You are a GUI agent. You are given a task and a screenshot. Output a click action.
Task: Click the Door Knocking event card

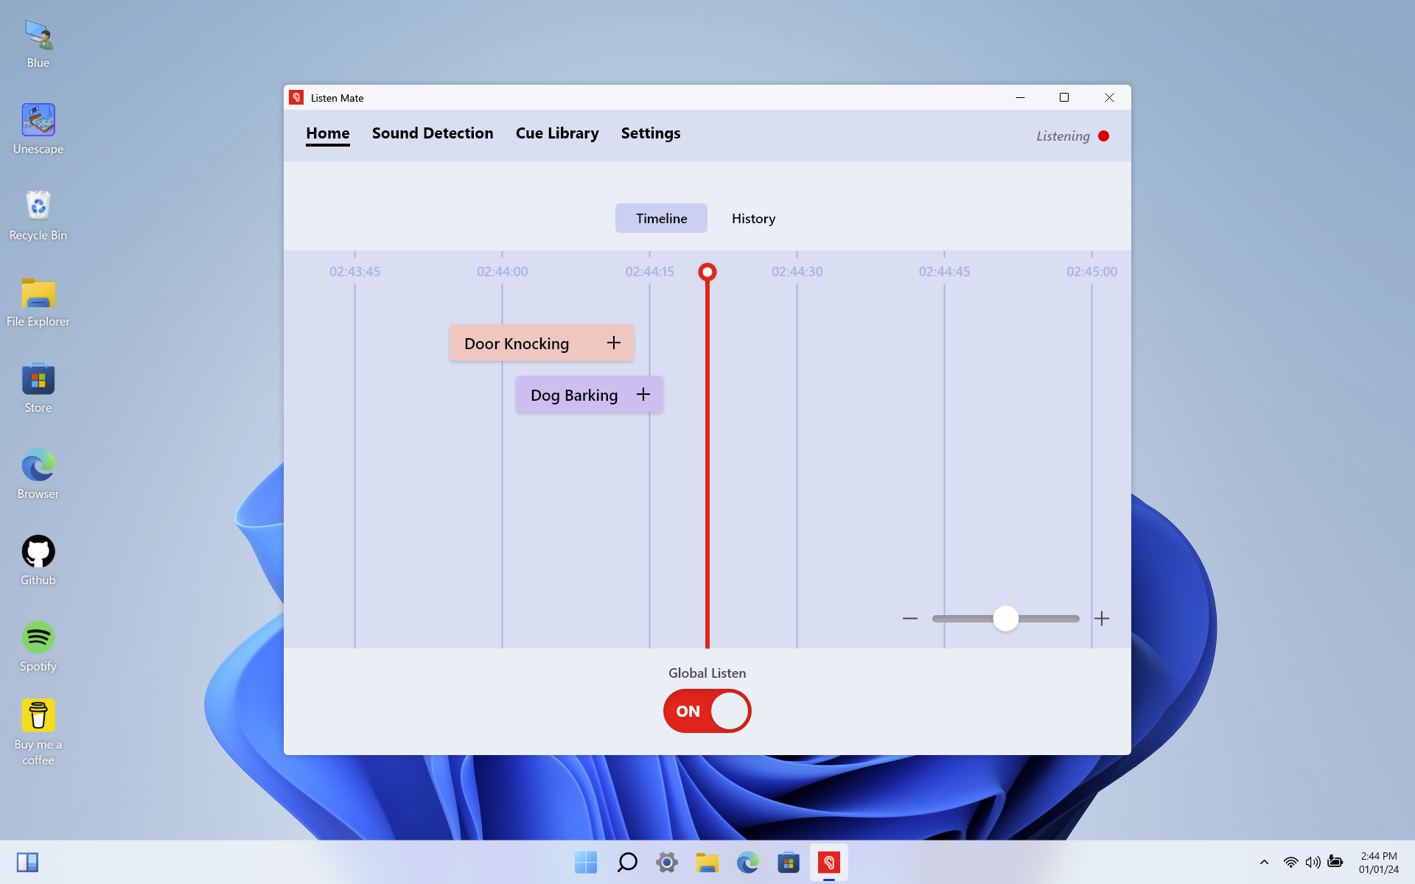[517, 344]
